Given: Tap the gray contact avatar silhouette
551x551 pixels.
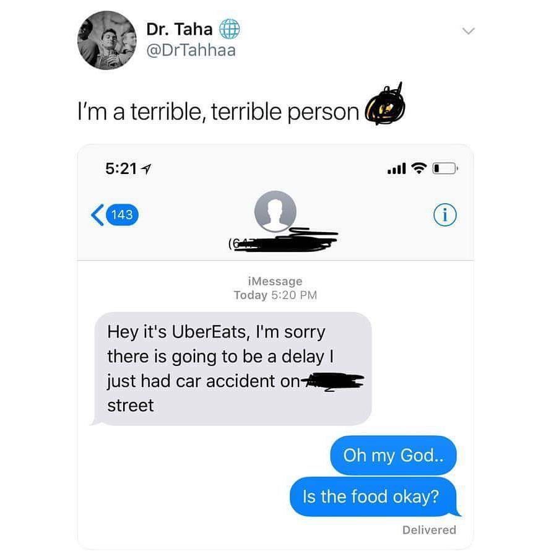Looking at the screenshot, I should [x=275, y=212].
